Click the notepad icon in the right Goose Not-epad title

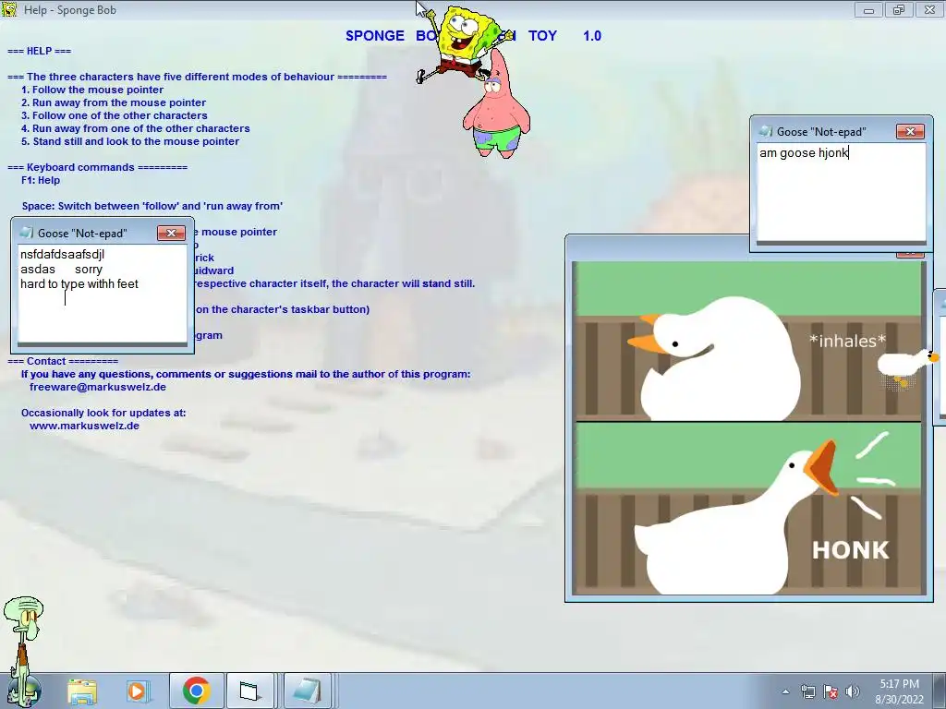pyautogui.click(x=766, y=131)
